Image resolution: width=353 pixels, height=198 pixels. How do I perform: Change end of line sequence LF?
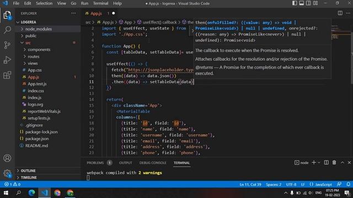tap(303, 184)
